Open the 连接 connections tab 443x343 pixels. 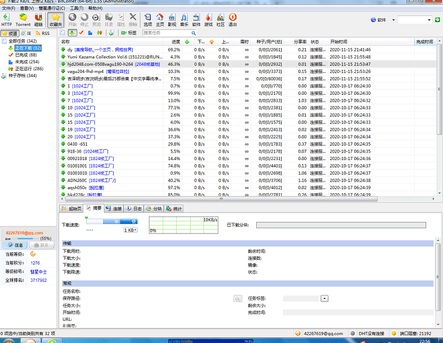[114, 208]
